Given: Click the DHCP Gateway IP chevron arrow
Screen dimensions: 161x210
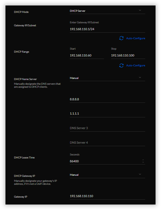Looking at the screenshot, I should point(140,174).
